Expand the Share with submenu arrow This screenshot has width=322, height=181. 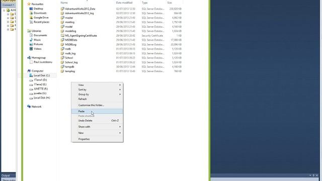pos(120,127)
